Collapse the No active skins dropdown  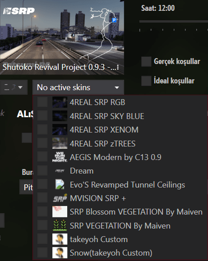click(x=79, y=87)
